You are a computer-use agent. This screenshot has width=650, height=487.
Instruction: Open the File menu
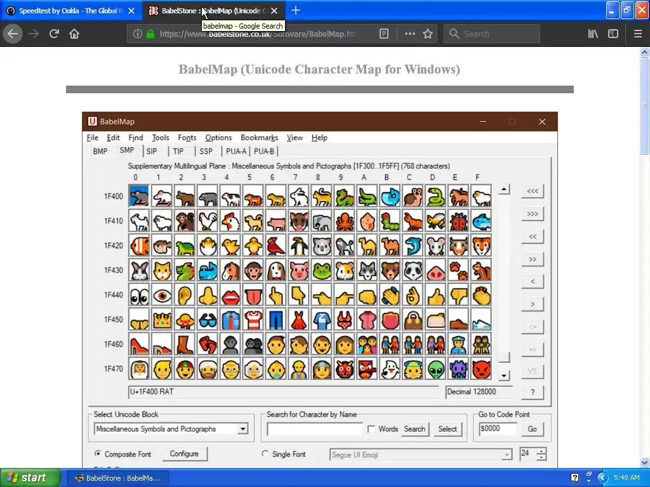click(x=93, y=138)
